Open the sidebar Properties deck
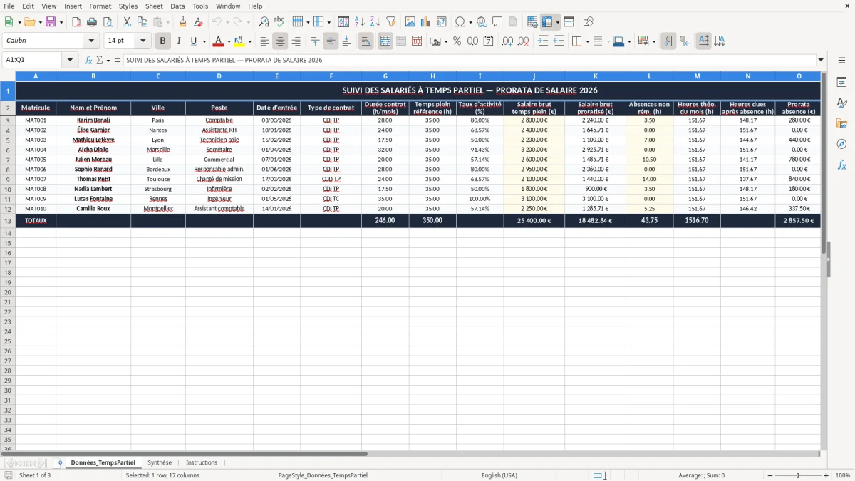855x481 pixels. (841, 83)
